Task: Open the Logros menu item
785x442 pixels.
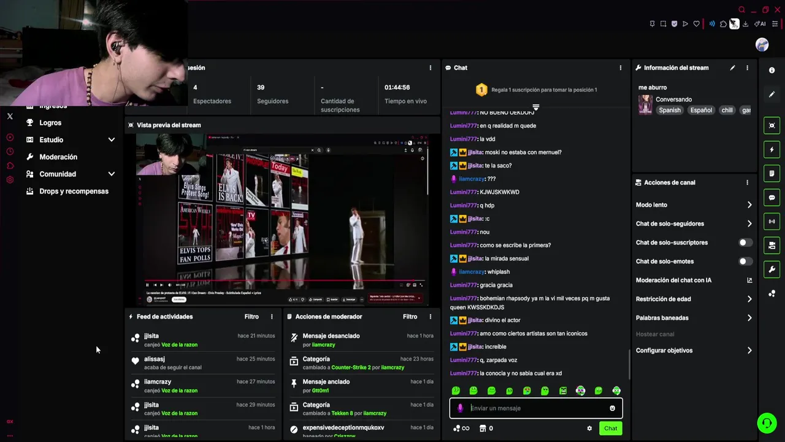Action: pos(50,123)
